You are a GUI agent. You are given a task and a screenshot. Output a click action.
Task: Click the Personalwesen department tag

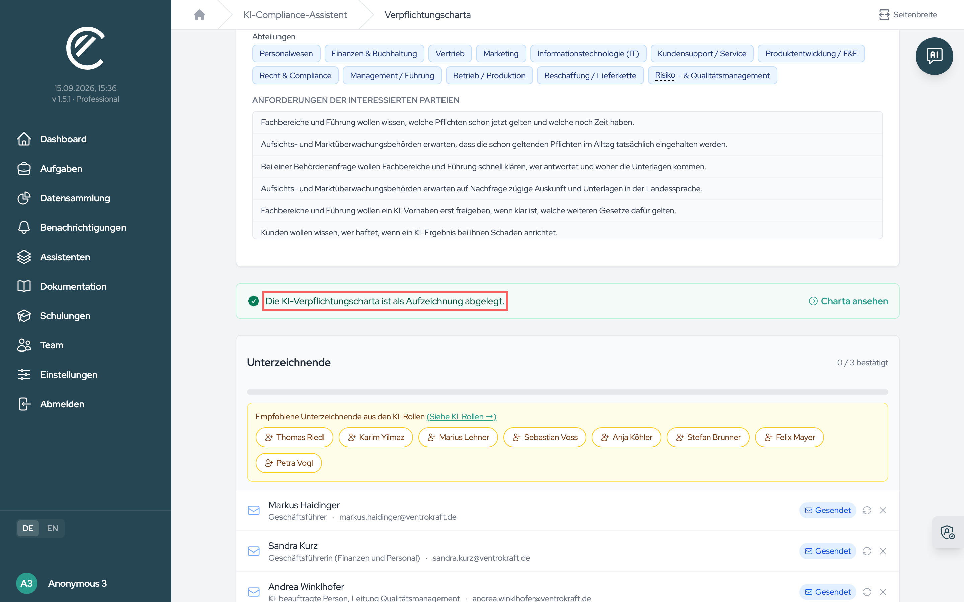click(x=286, y=54)
